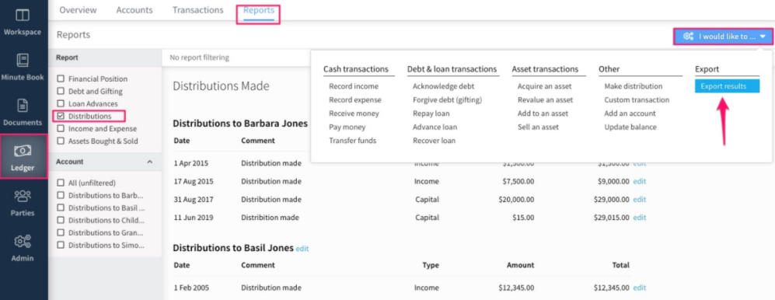
Task: Edit the 1 Feb 2005 distribution row
Action: click(x=640, y=288)
